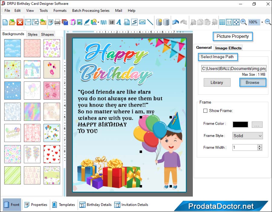
Task: Click the grey redo arrow
Action: click(x=184, y=22)
